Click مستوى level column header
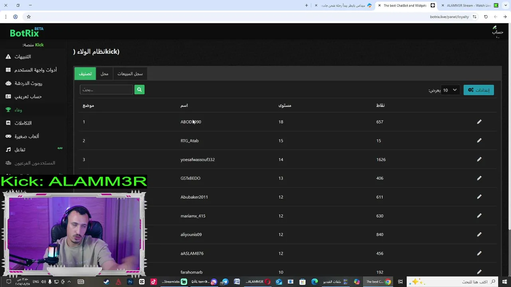This screenshot has width=511, height=287. [x=285, y=105]
